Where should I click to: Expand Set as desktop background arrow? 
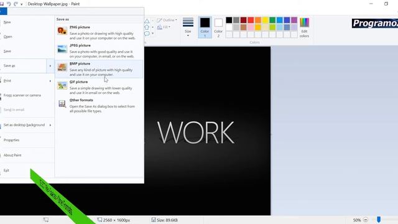(x=50, y=125)
